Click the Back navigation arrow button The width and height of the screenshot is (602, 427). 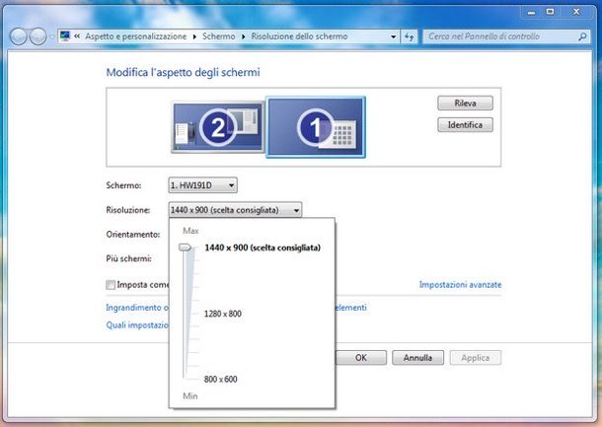[18, 36]
